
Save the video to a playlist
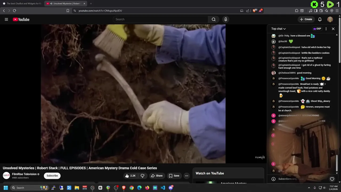pos(174,176)
